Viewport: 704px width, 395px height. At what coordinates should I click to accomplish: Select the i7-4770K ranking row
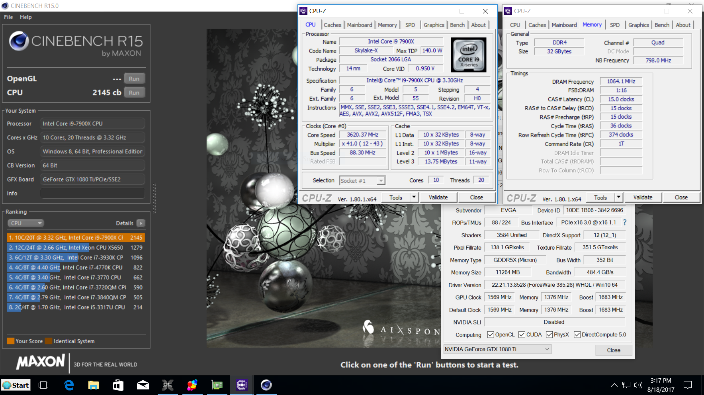76,267
